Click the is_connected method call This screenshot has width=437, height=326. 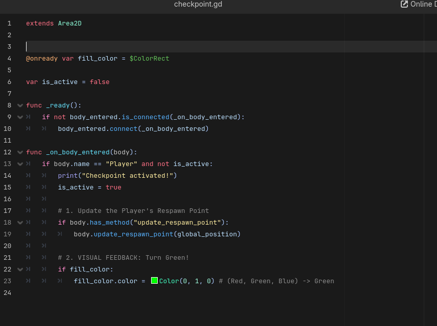point(145,117)
